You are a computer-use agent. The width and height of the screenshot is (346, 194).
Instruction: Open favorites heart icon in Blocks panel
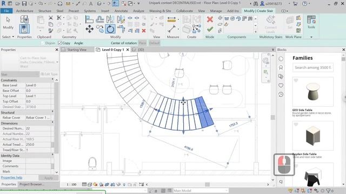point(281,85)
